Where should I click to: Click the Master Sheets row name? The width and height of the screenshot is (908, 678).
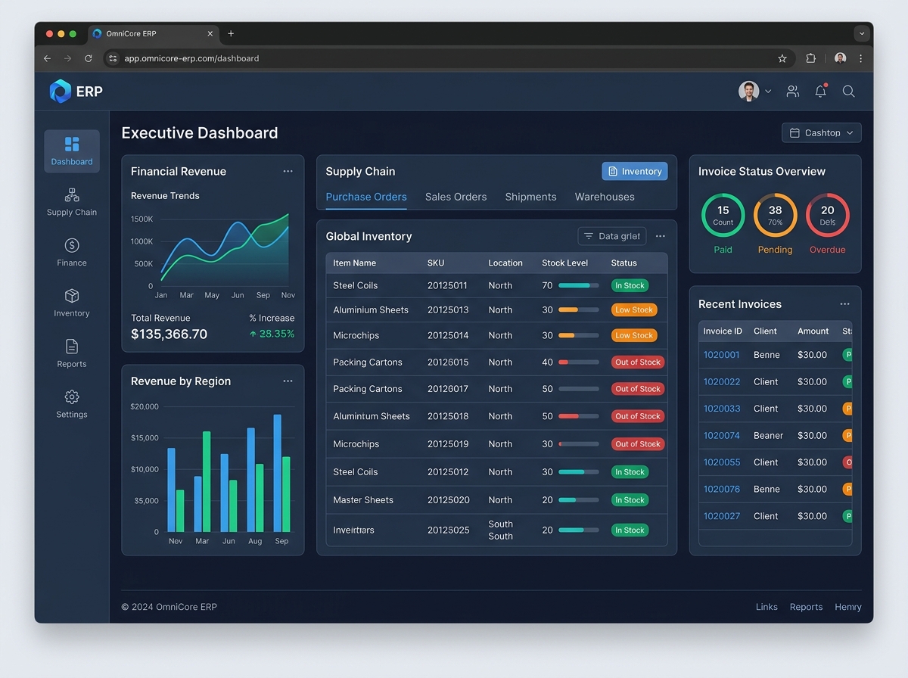coord(363,500)
